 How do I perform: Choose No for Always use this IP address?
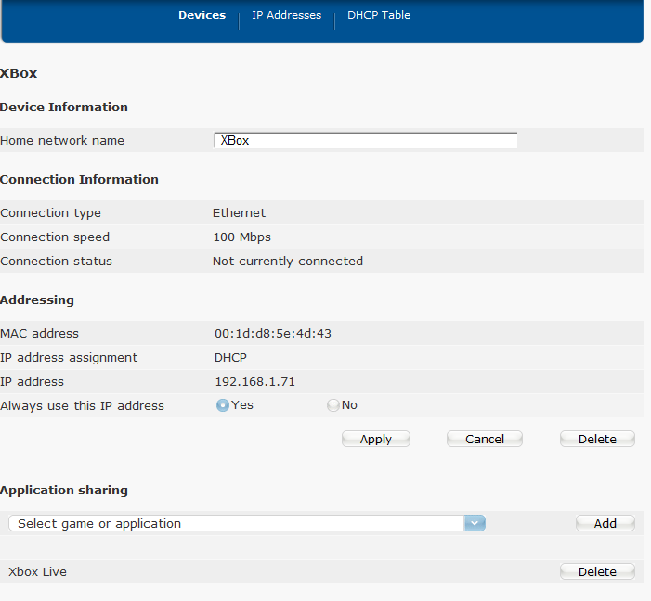[332, 405]
